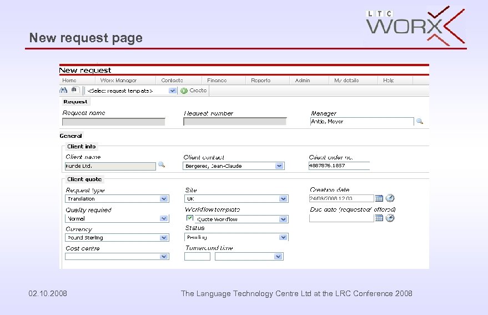Click the Due date input field
Viewport: 488px width, 315px height.
[341, 218]
